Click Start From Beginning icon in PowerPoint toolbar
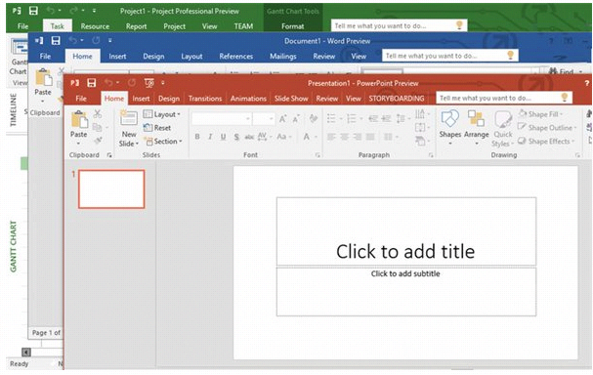 pyautogui.click(x=149, y=83)
